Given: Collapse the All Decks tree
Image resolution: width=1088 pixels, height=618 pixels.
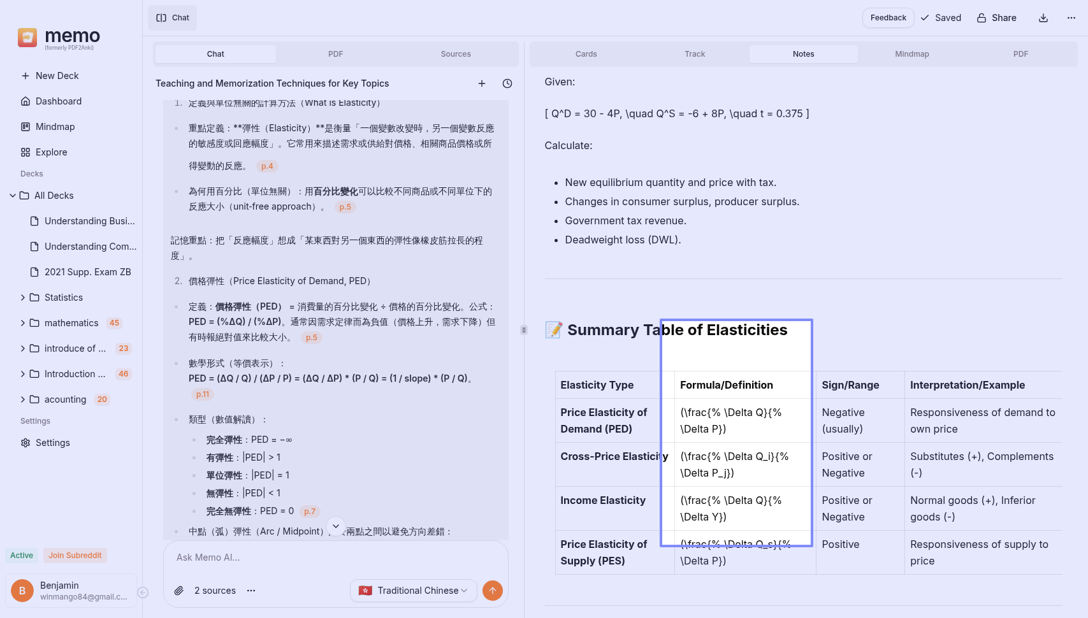Looking at the screenshot, I should coord(13,196).
